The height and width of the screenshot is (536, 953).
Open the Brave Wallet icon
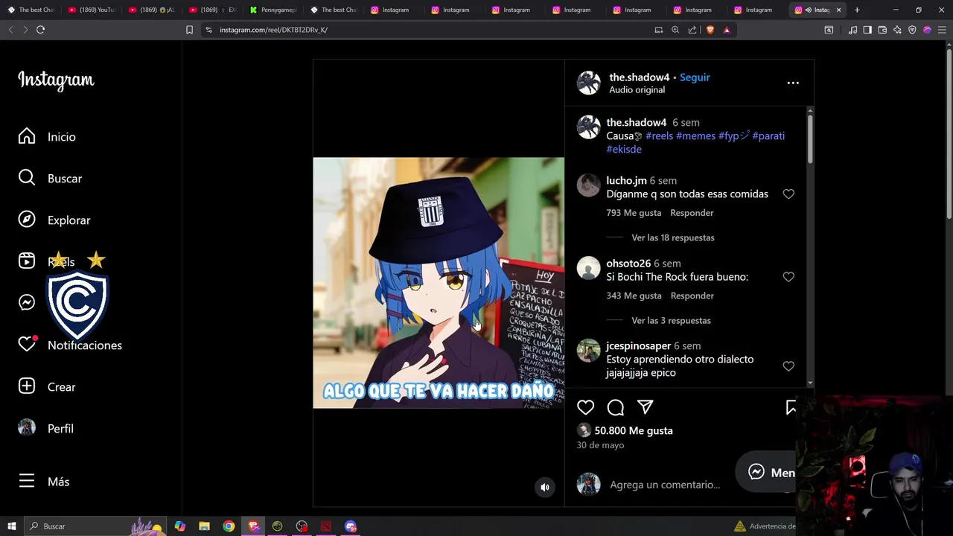coord(882,30)
